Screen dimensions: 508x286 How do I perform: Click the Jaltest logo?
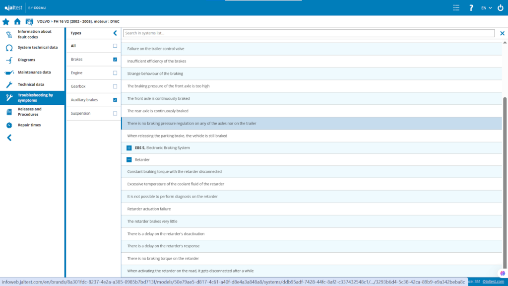click(x=12, y=8)
